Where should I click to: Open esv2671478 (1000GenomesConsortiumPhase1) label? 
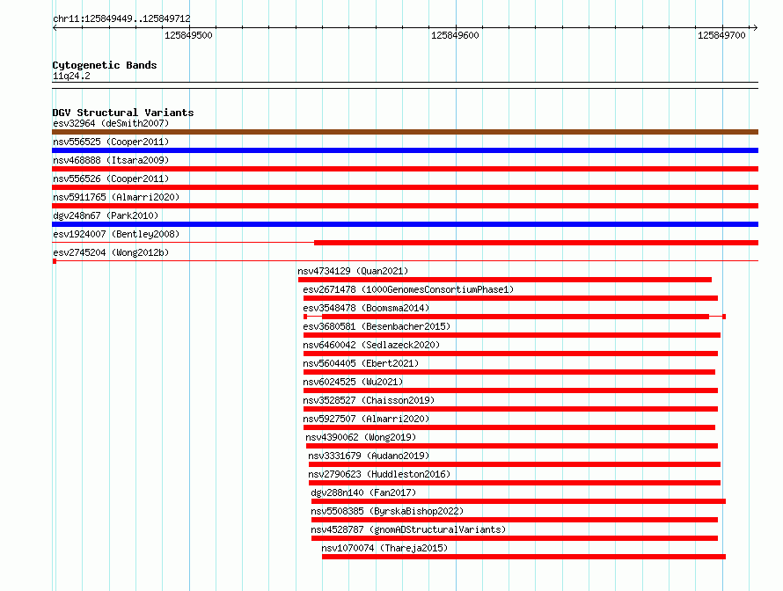click(x=408, y=289)
